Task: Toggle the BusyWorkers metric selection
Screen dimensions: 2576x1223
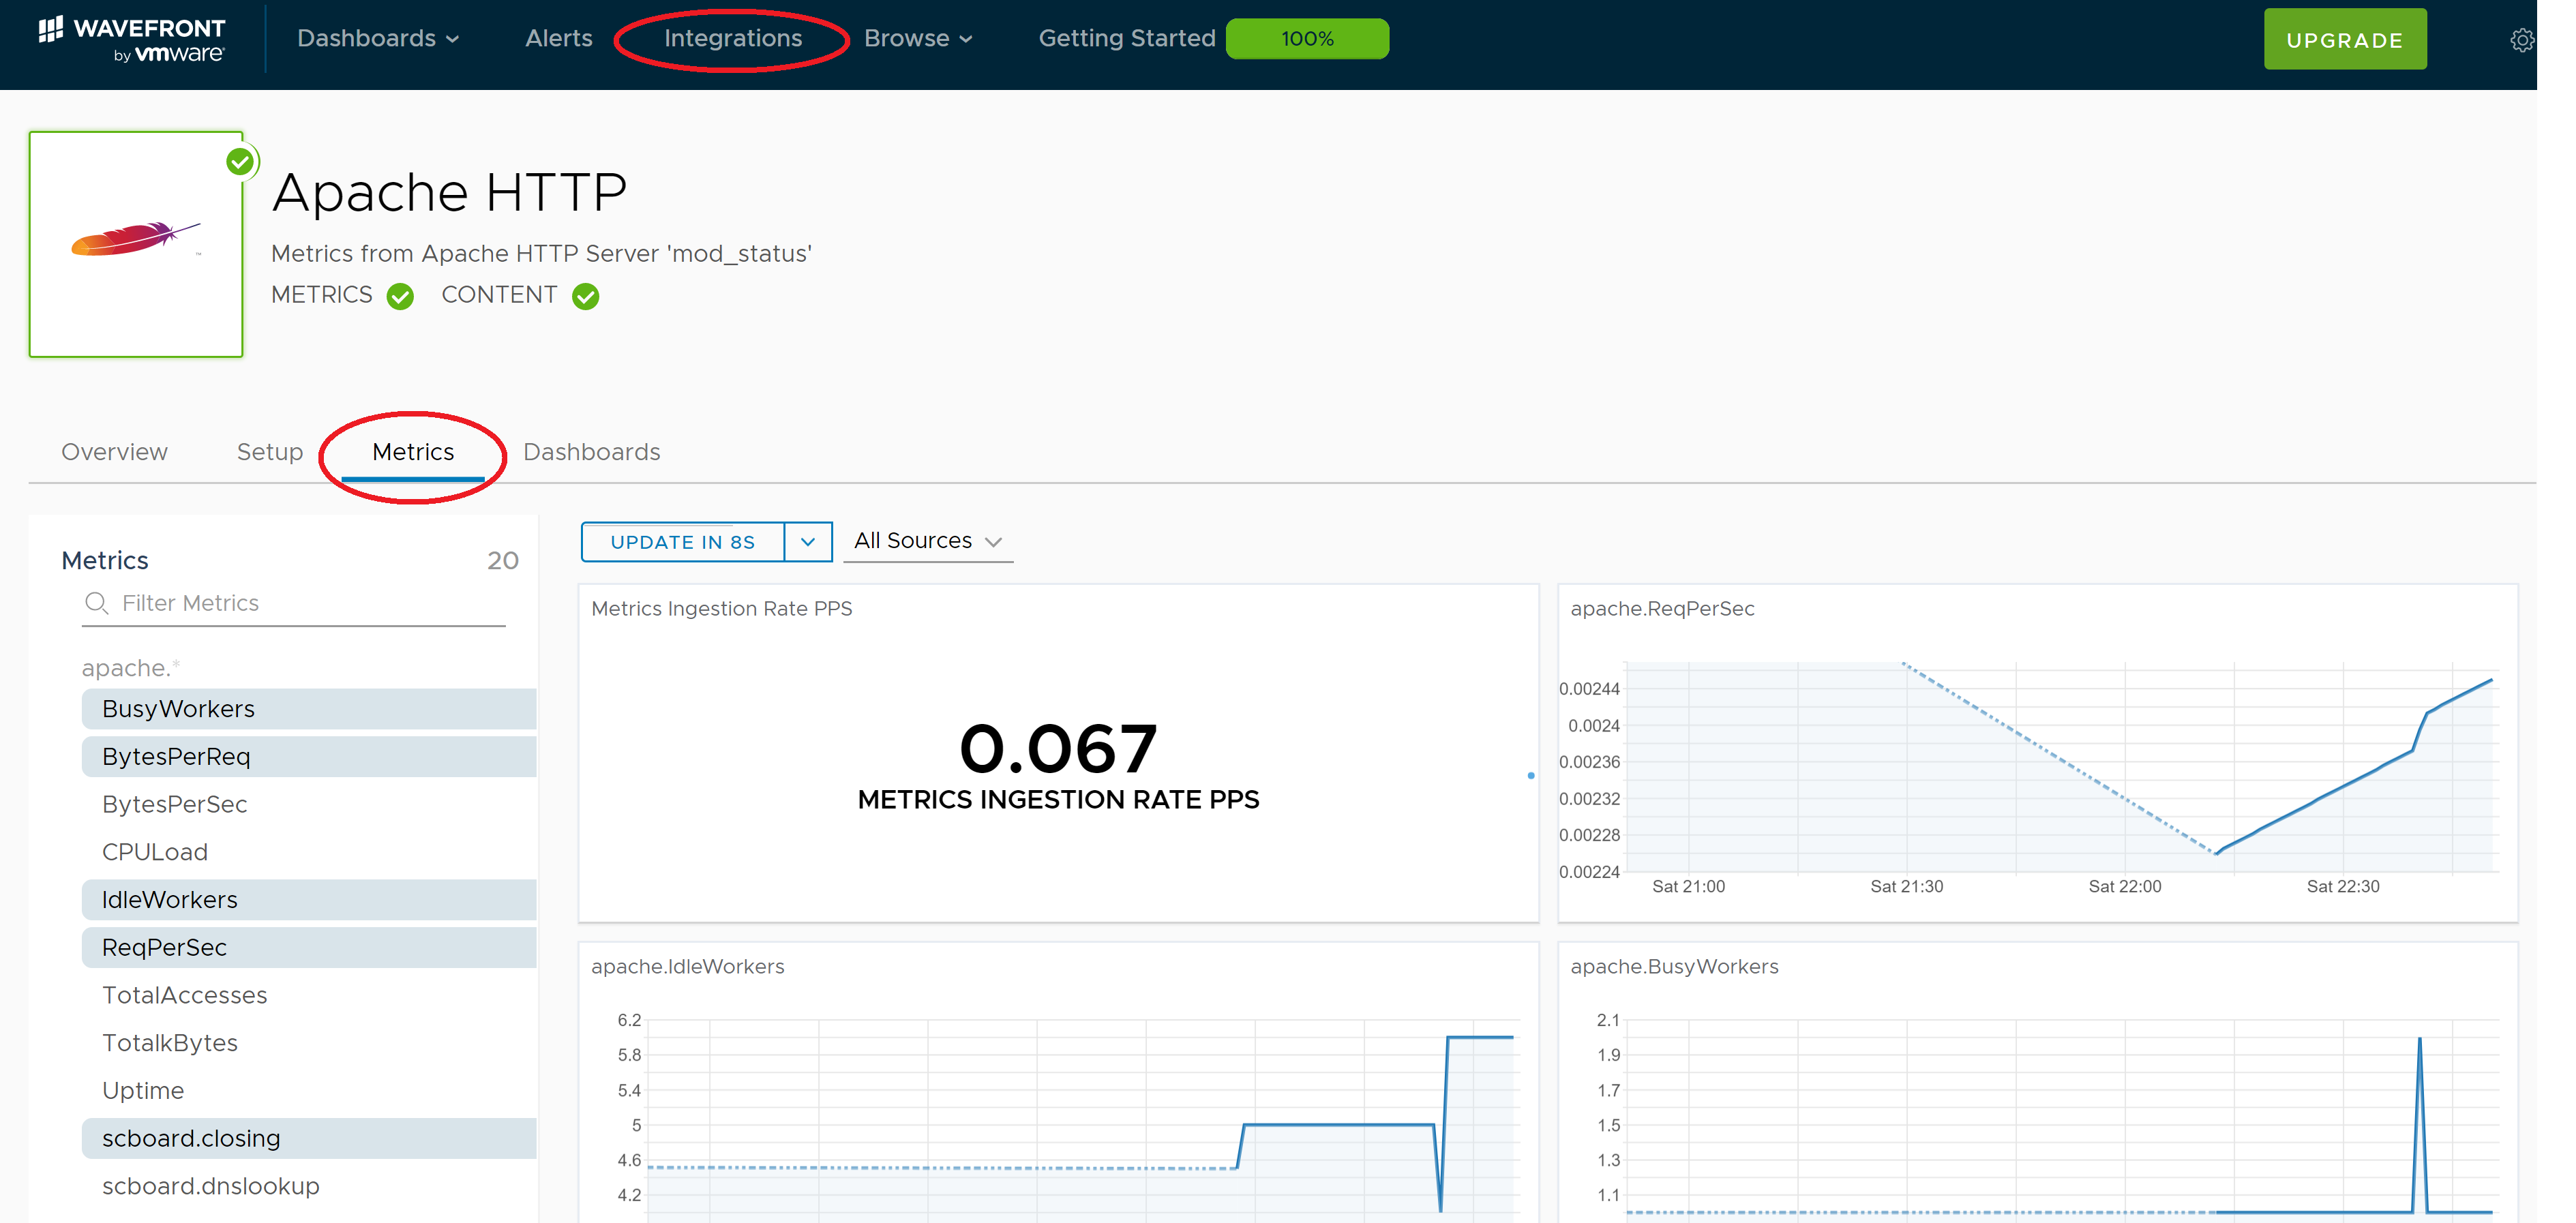Action: [x=309, y=709]
